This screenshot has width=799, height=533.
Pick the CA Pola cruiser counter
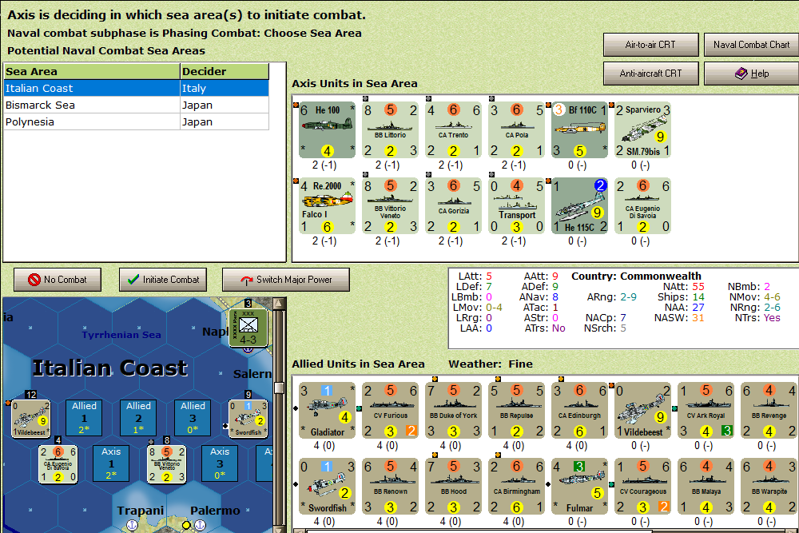tap(517, 130)
